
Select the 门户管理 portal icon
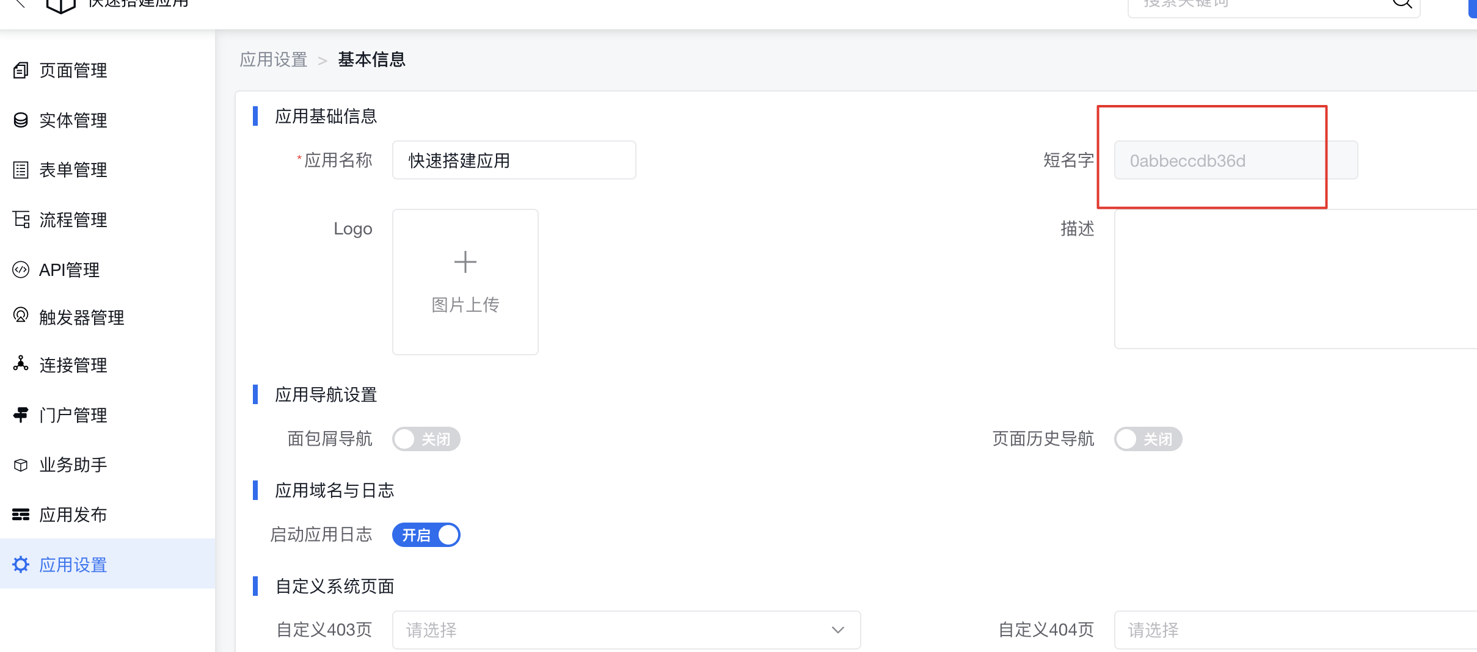coord(21,415)
